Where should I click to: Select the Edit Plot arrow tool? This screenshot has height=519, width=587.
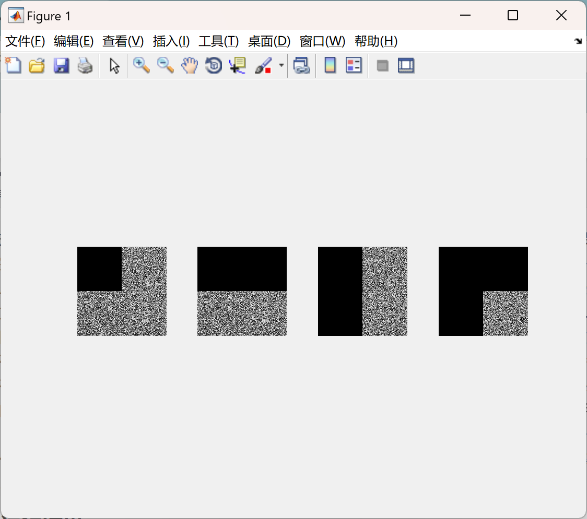(x=114, y=65)
